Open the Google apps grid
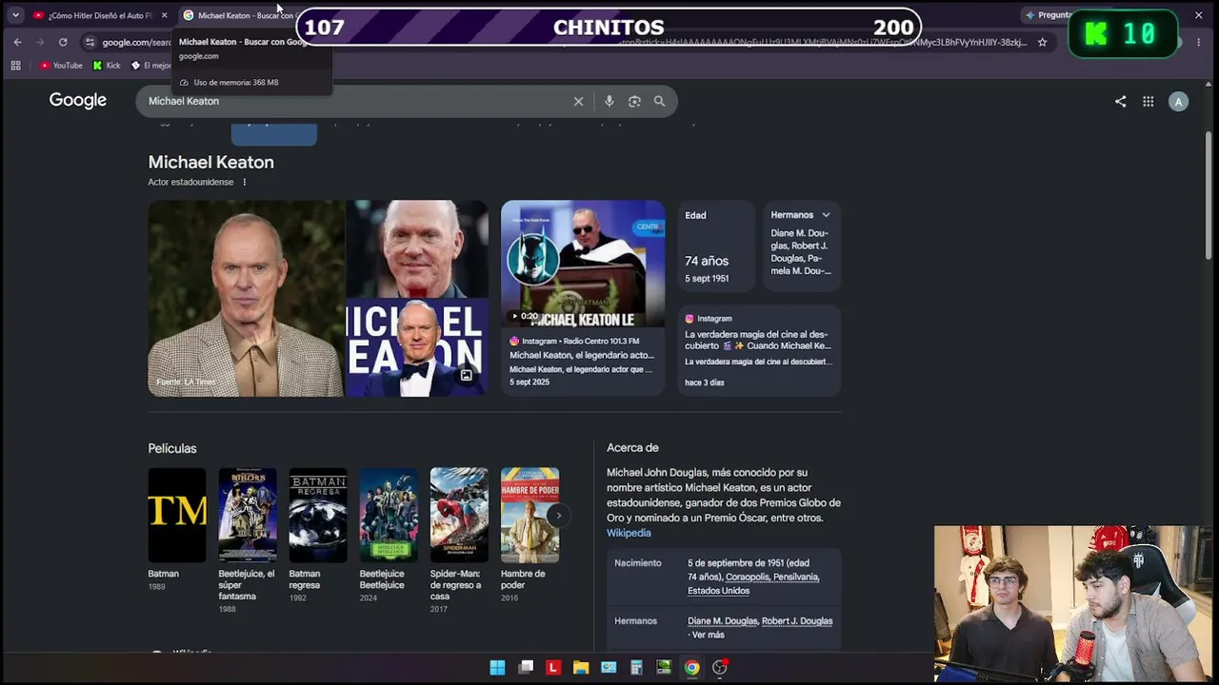Screen dimensions: 1219x685 (x=1149, y=102)
